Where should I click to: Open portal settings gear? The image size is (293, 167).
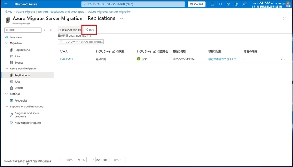[x=228, y=4]
